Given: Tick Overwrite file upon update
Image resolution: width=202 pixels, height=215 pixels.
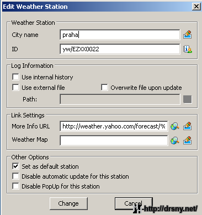Looking at the screenshot, I should [x=104, y=88].
